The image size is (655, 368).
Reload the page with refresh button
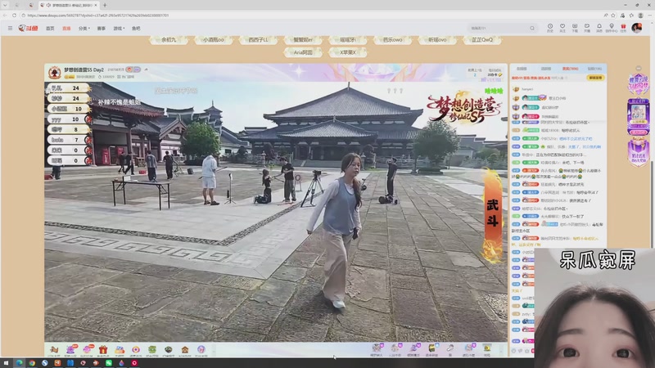point(14,16)
